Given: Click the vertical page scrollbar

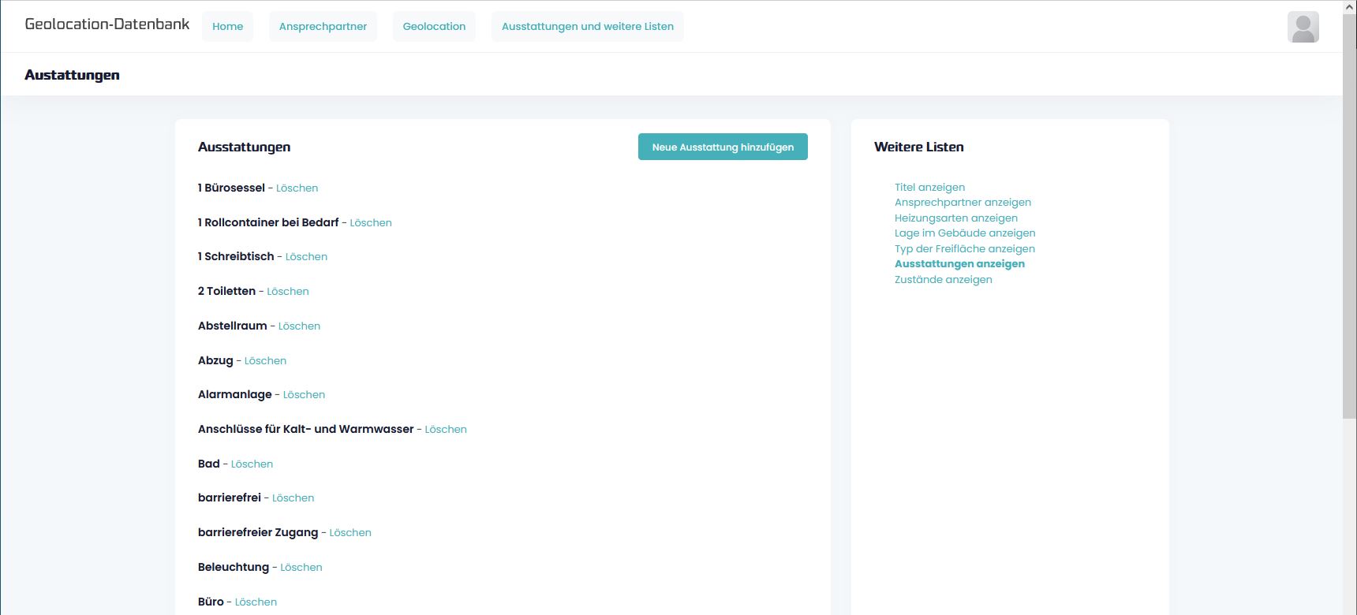Looking at the screenshot, I should [x=1349, y=213].
